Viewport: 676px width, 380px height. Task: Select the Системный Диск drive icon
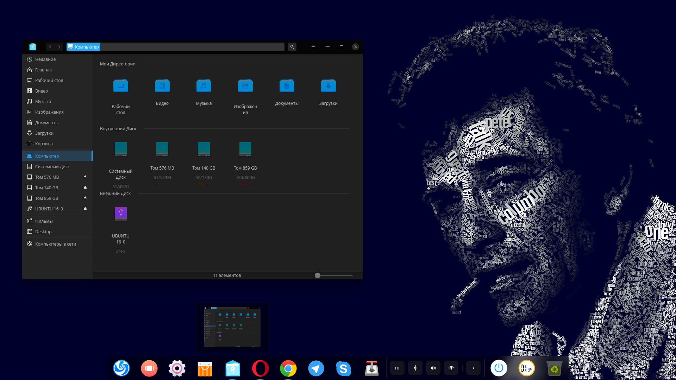pos(121,149)
